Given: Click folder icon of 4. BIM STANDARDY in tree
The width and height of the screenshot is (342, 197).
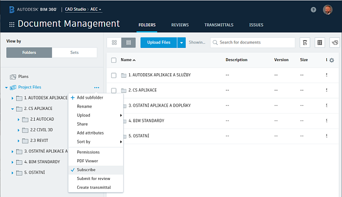Looking at the screenshot, I should click(x=19, y=162).
